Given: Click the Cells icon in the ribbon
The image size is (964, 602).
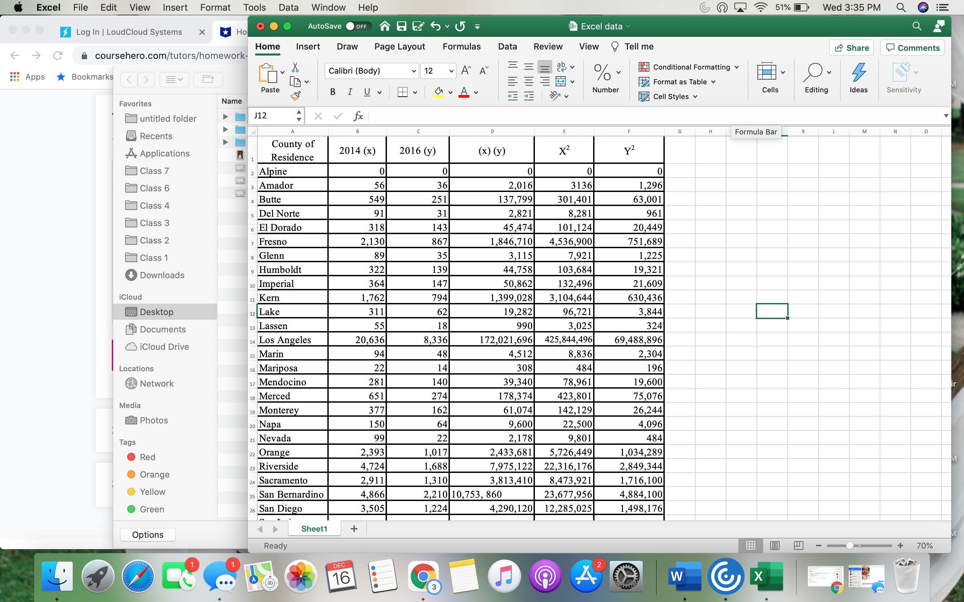Looking at the screenshot, I should 767,72.
